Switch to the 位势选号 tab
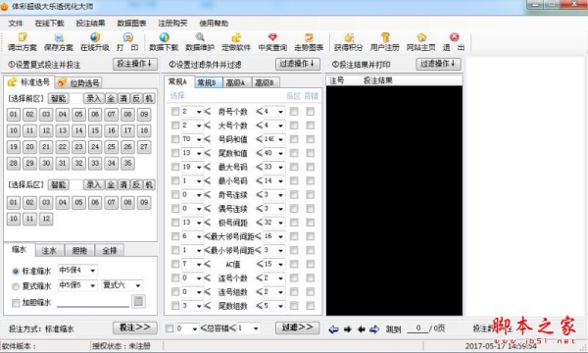This screenshot has height=353, width=588. pyautogui.click(x=79, y=83)
